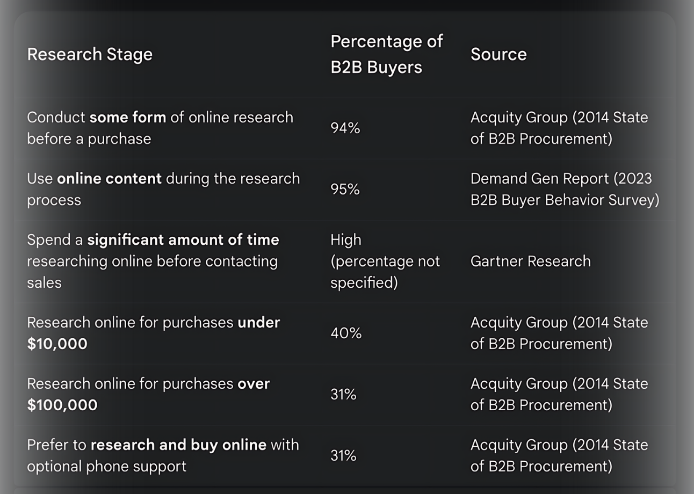Click the "Percentage of B2B Buyers" header
This screenshot has height=494, width=694.
pos(386,54)
